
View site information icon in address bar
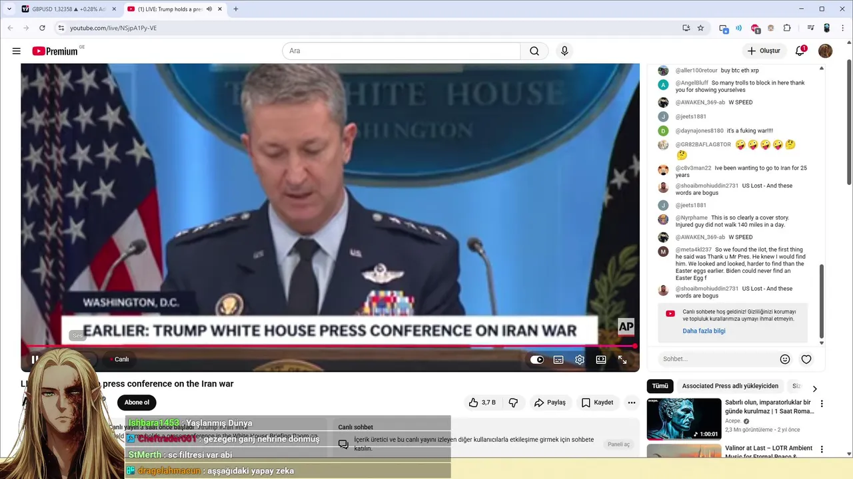click(x=61, y=28)
